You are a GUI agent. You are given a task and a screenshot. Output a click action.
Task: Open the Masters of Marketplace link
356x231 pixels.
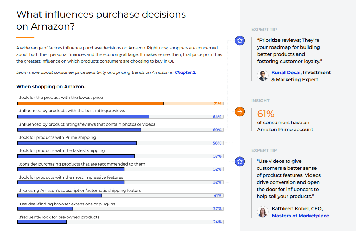[300, 216]
